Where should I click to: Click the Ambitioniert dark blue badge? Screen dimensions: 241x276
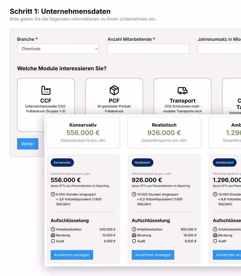225,162
